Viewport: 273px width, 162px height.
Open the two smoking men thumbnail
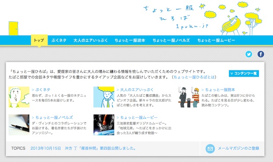point(189,97)
